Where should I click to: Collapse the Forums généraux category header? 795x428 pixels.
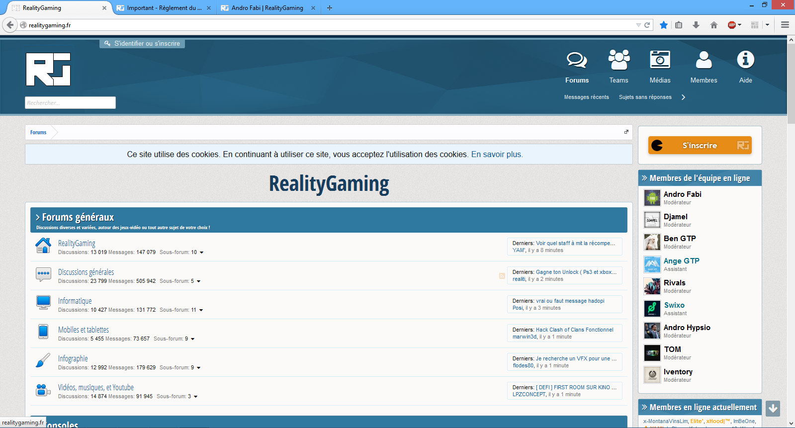329,220
